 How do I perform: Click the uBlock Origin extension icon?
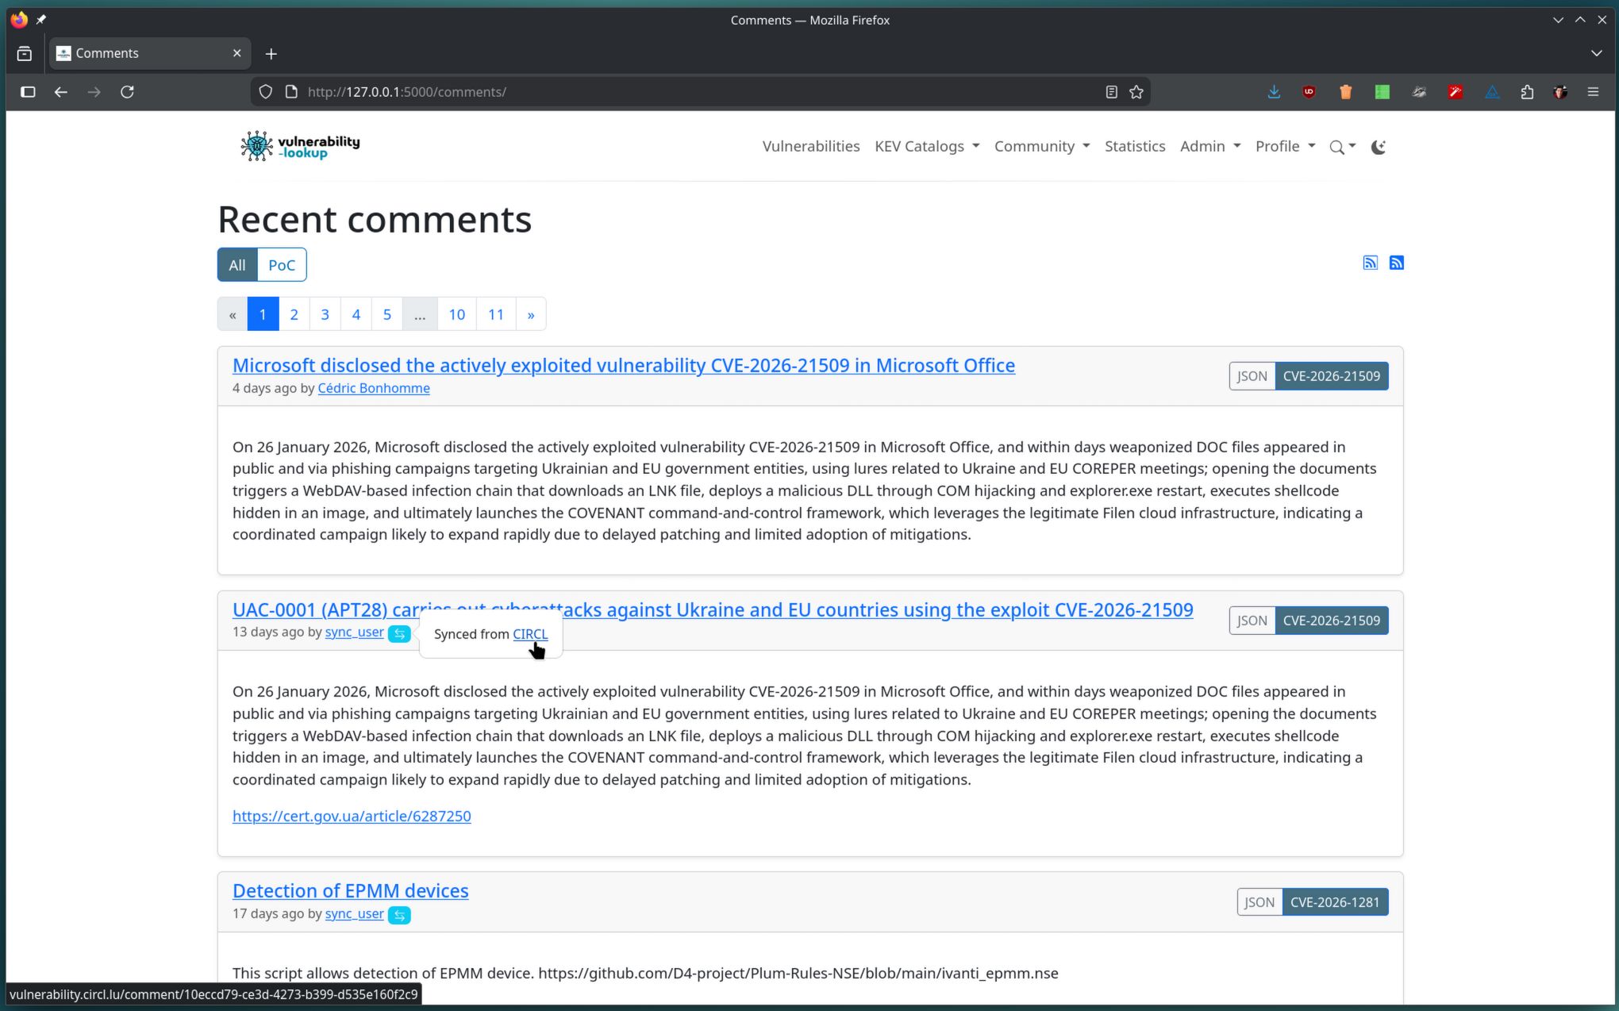click(1309, 92)
